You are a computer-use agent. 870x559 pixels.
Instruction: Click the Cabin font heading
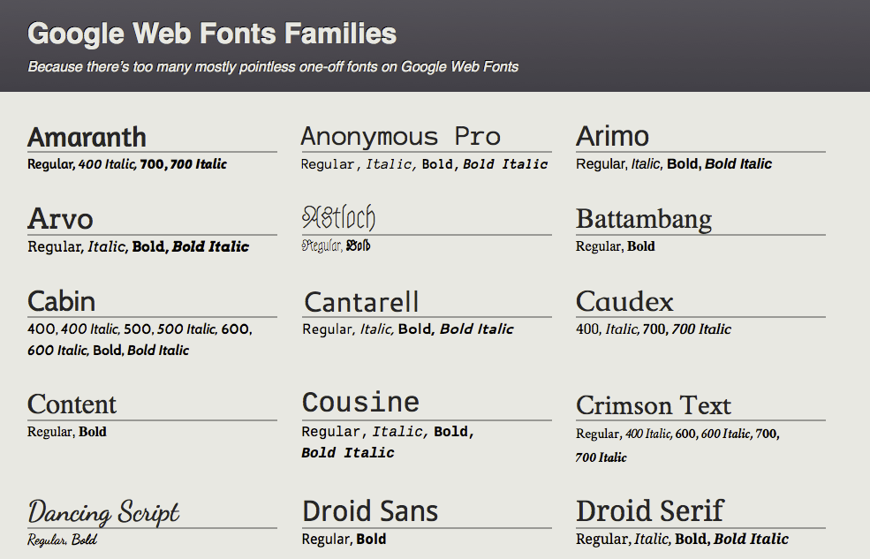(60, 301)
